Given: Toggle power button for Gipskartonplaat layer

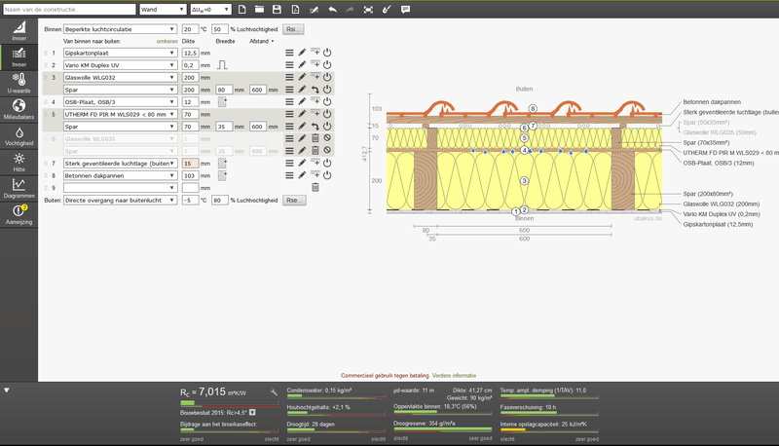Looking at the screenshot, I should point(327,52).
